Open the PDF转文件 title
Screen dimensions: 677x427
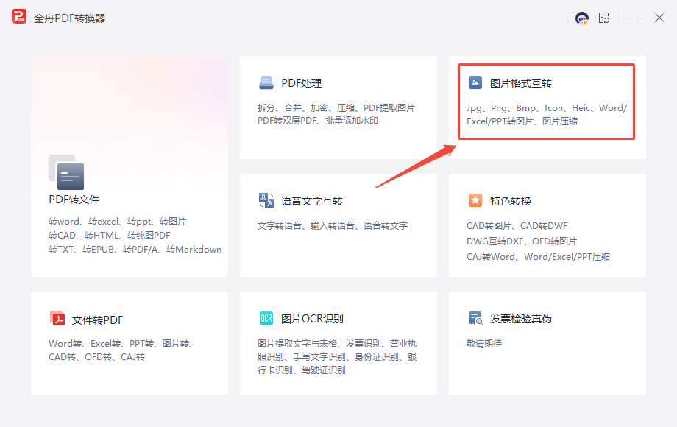click(74, 200)
